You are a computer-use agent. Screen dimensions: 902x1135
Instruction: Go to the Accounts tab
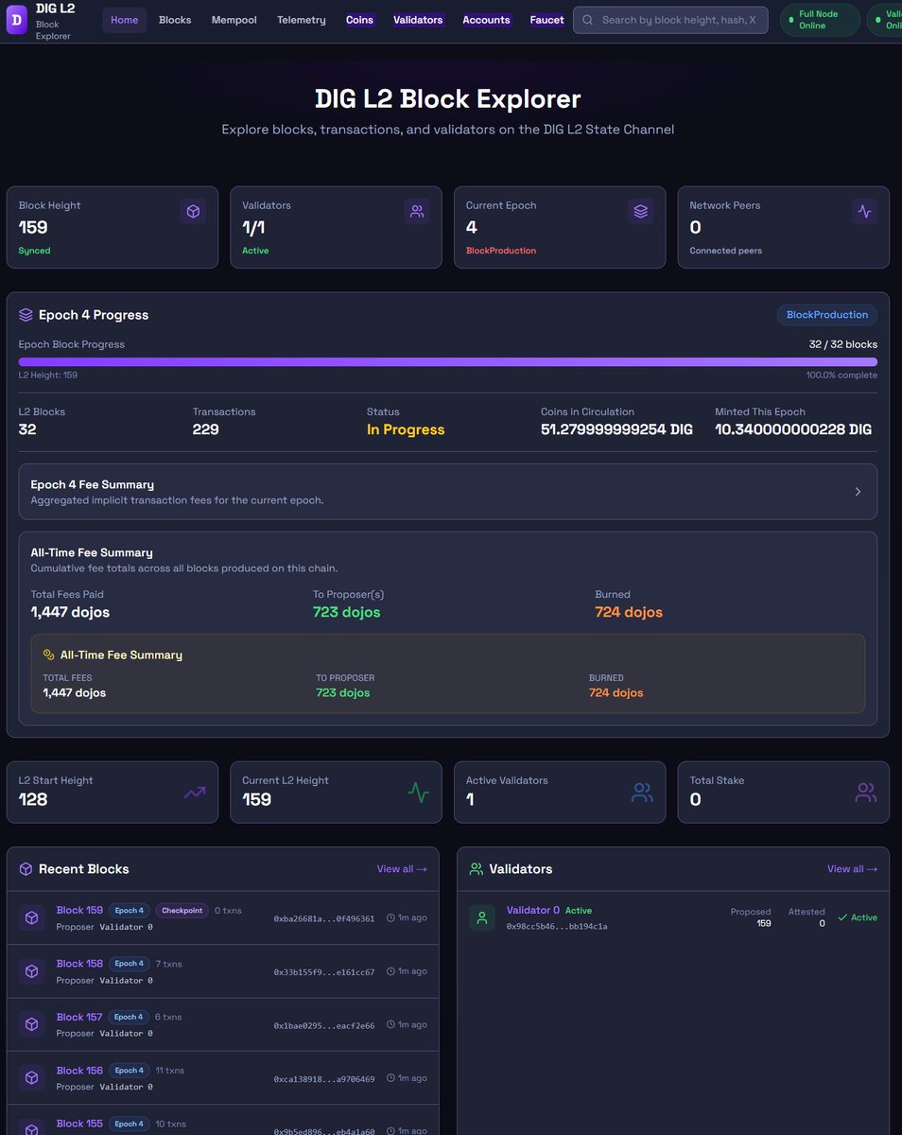(x=486, y=20)
